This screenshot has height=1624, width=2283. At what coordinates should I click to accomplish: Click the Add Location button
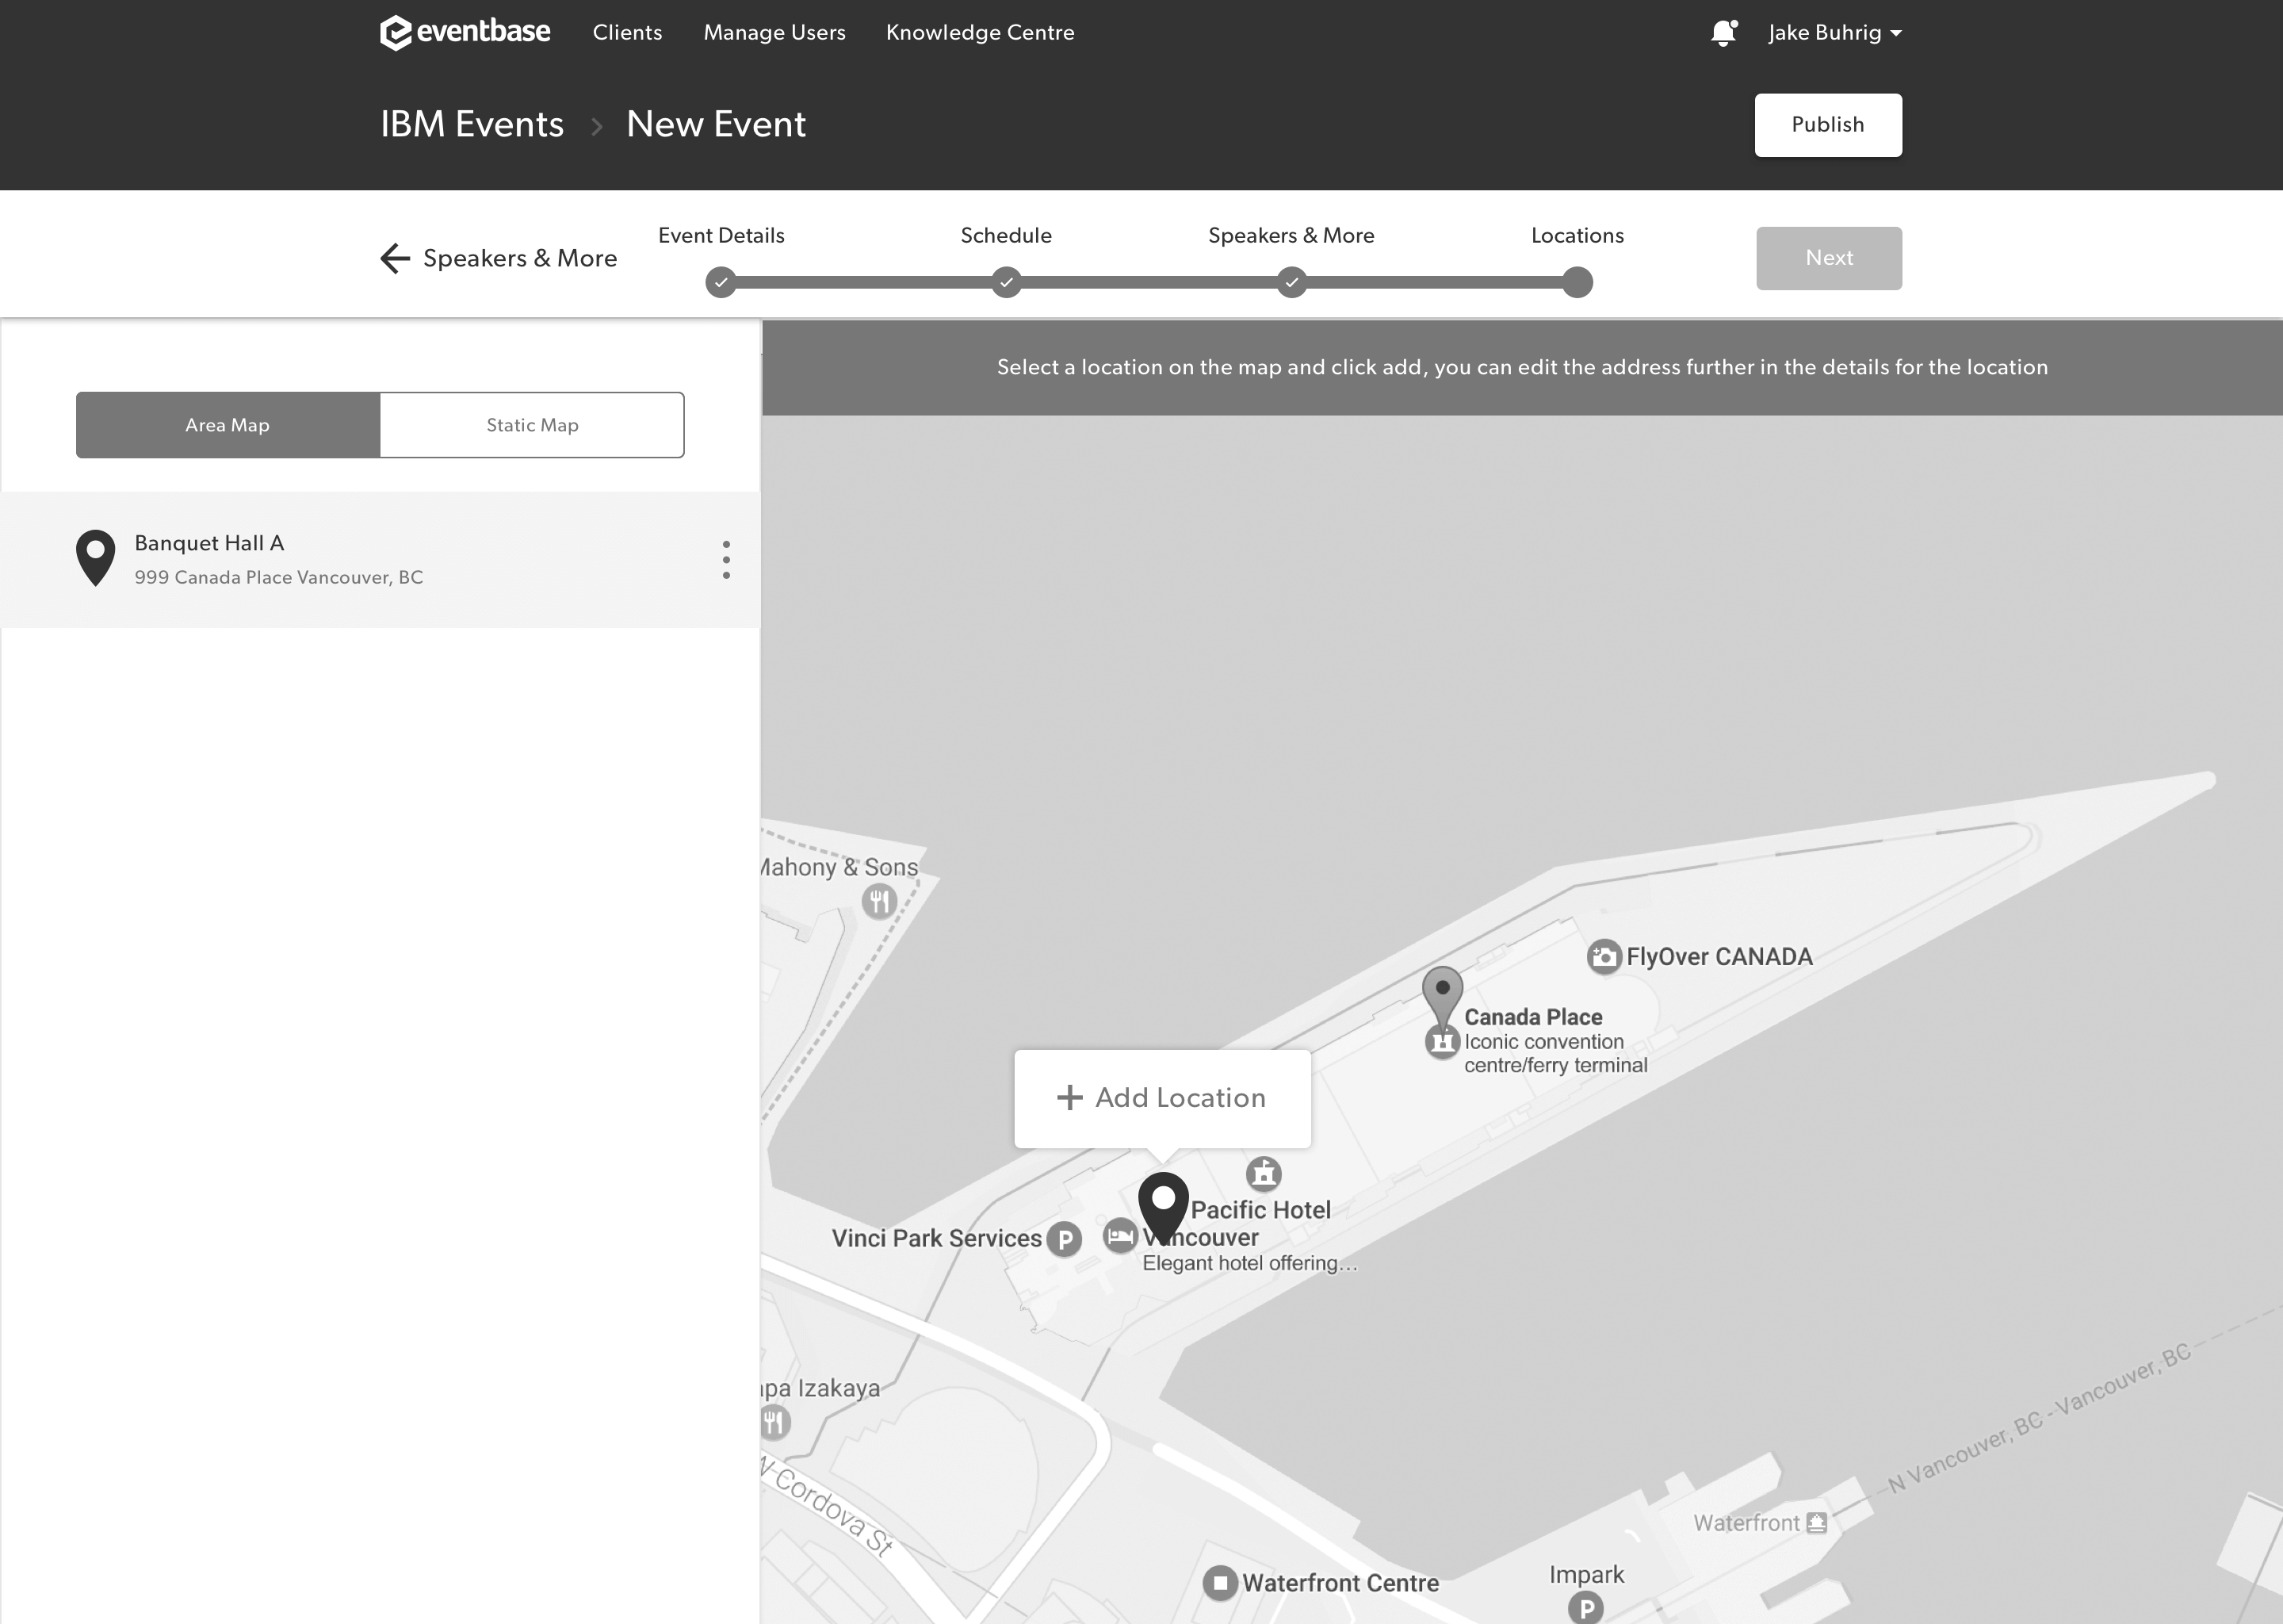tap(1161, 1098)
